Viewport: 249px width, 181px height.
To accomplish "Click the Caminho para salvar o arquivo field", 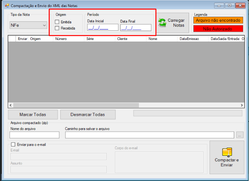I will [149, 135].
